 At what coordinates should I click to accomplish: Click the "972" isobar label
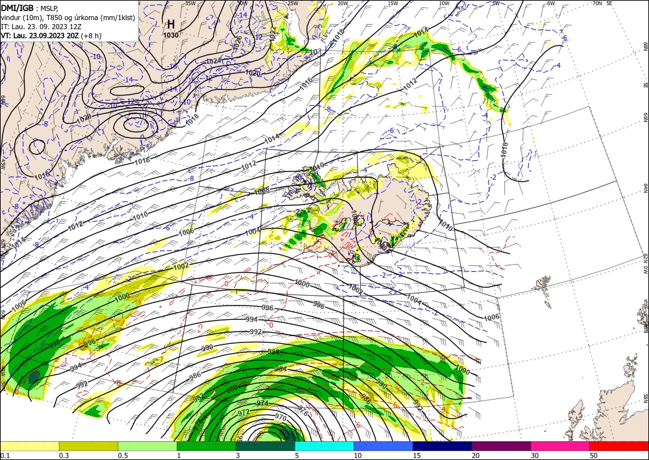coord(244,412)
